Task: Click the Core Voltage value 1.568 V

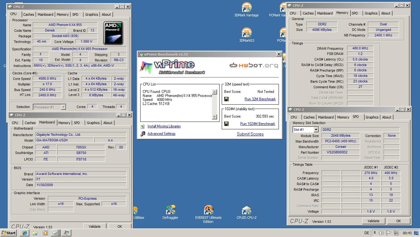Action: point(86,41)
